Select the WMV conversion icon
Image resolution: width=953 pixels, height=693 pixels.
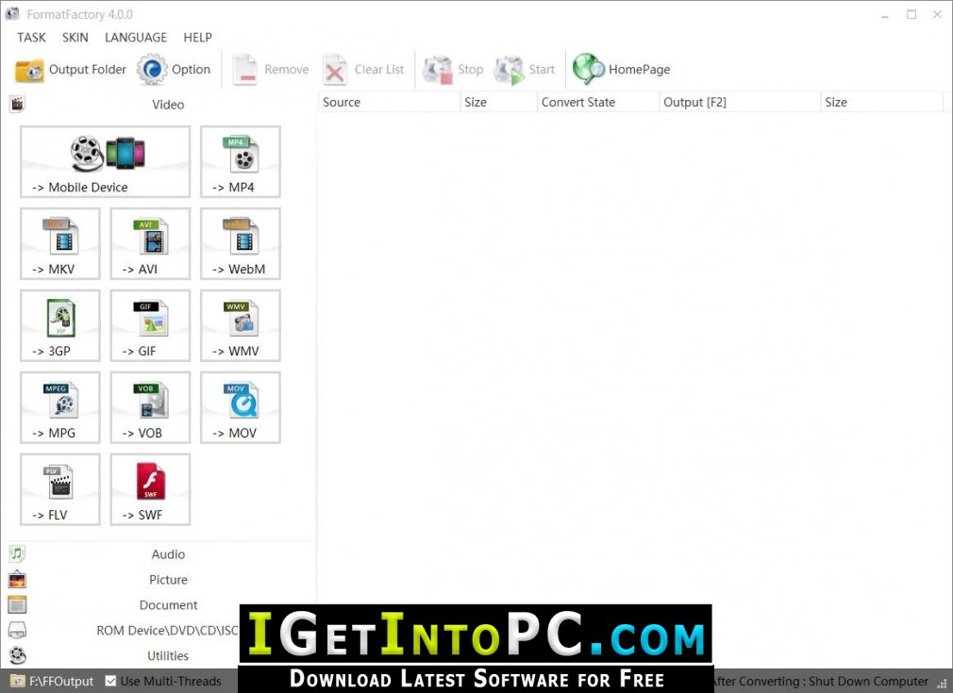(x=241, y=325)
